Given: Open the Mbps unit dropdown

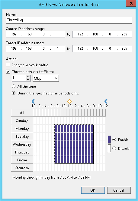Looking at the screenshot, I should [46, 78].
